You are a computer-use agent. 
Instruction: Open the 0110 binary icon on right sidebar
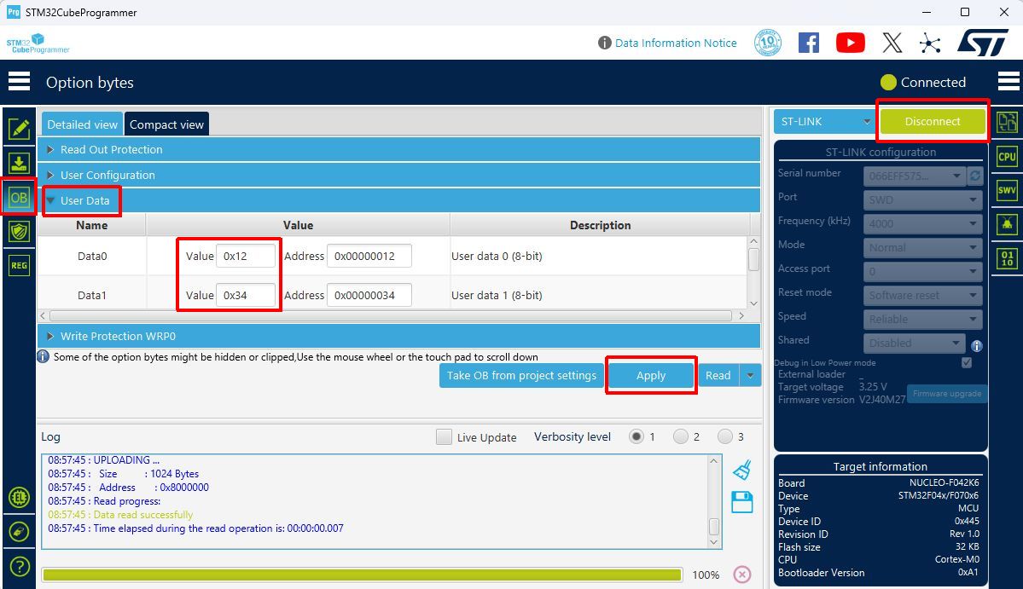click(1007, 258)
